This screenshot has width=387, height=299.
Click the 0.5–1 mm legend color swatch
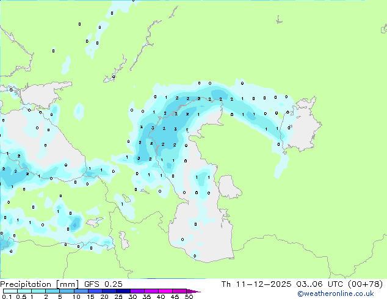24,291
